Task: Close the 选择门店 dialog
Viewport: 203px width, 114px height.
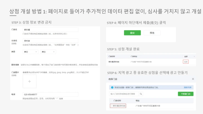Action: 193,79
